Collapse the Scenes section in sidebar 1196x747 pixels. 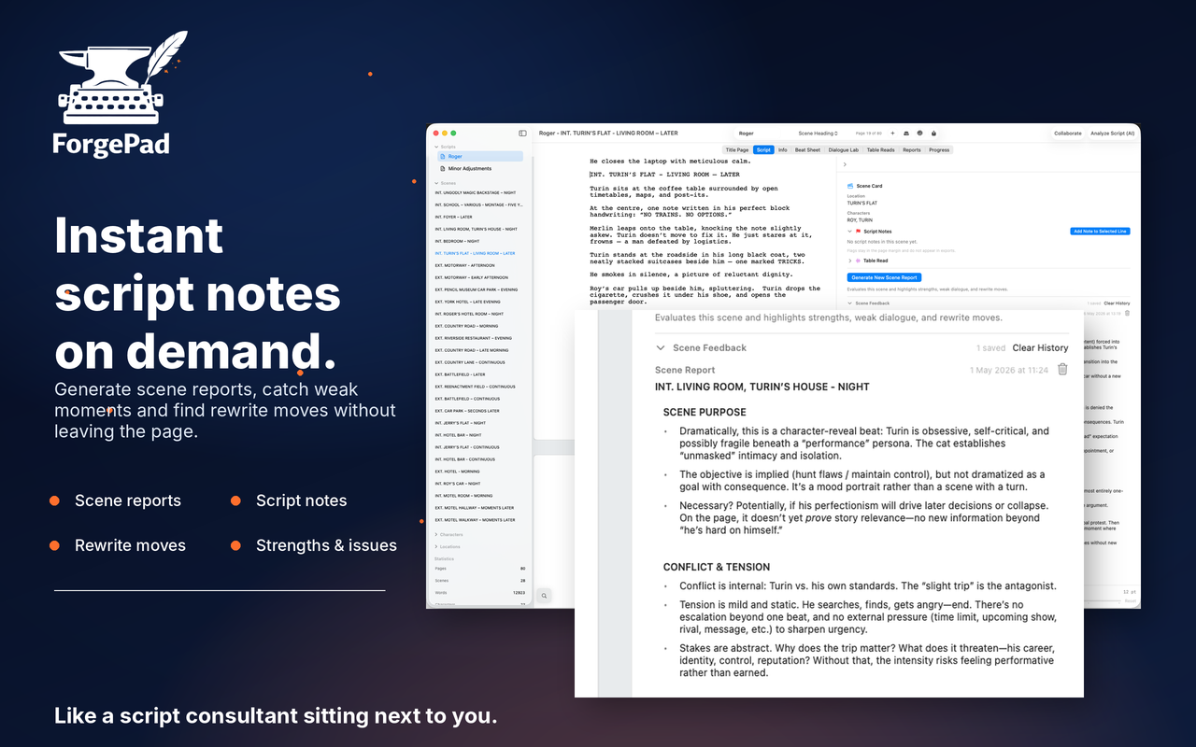435,183
